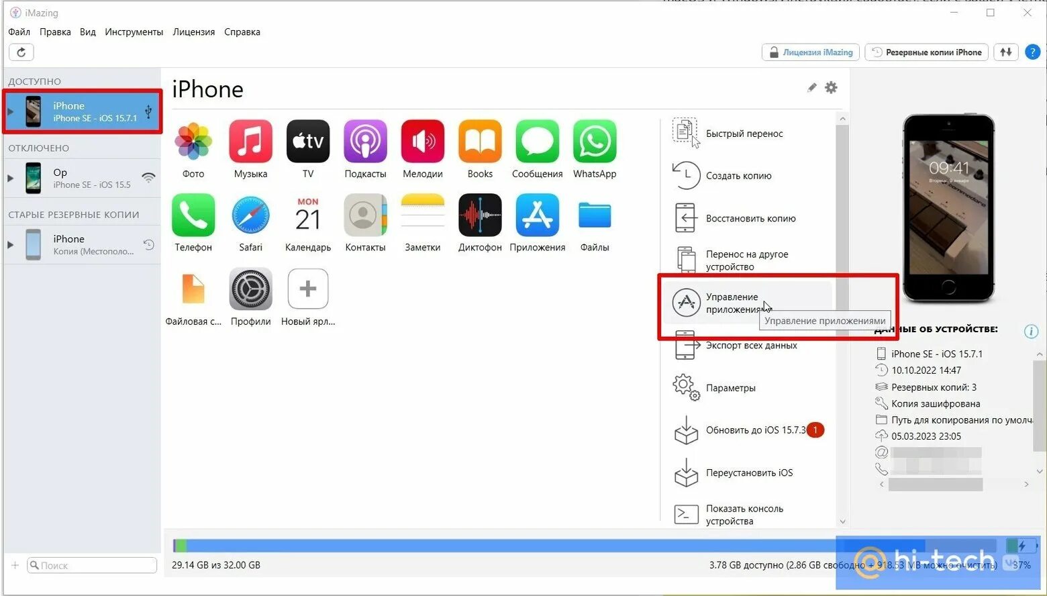Click the device info circle icon
The width and height of the screenshot is (1047, 596).
click(1032, 332)
